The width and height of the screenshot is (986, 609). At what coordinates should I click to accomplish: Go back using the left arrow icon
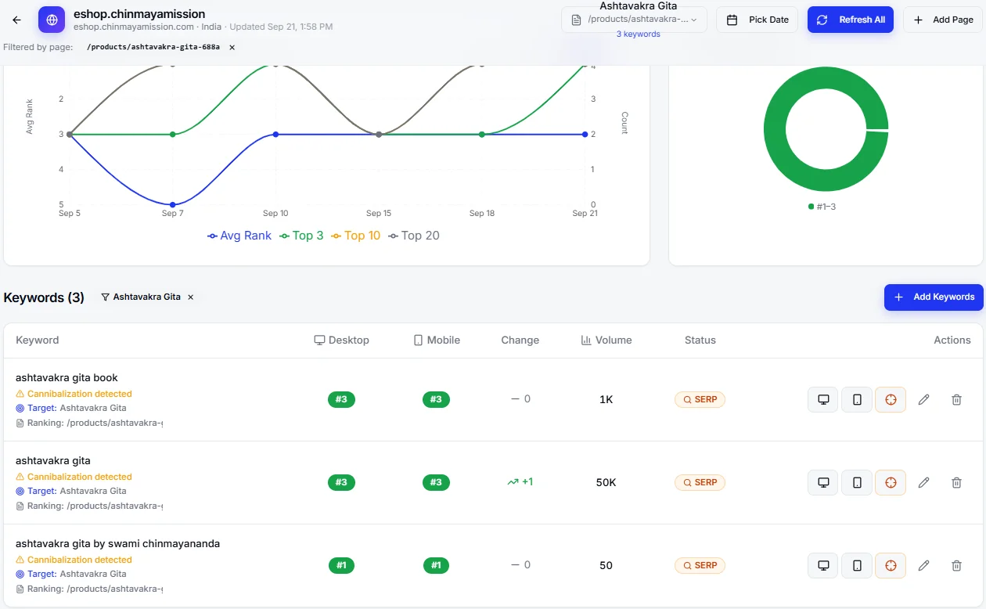tap(16, 20)
